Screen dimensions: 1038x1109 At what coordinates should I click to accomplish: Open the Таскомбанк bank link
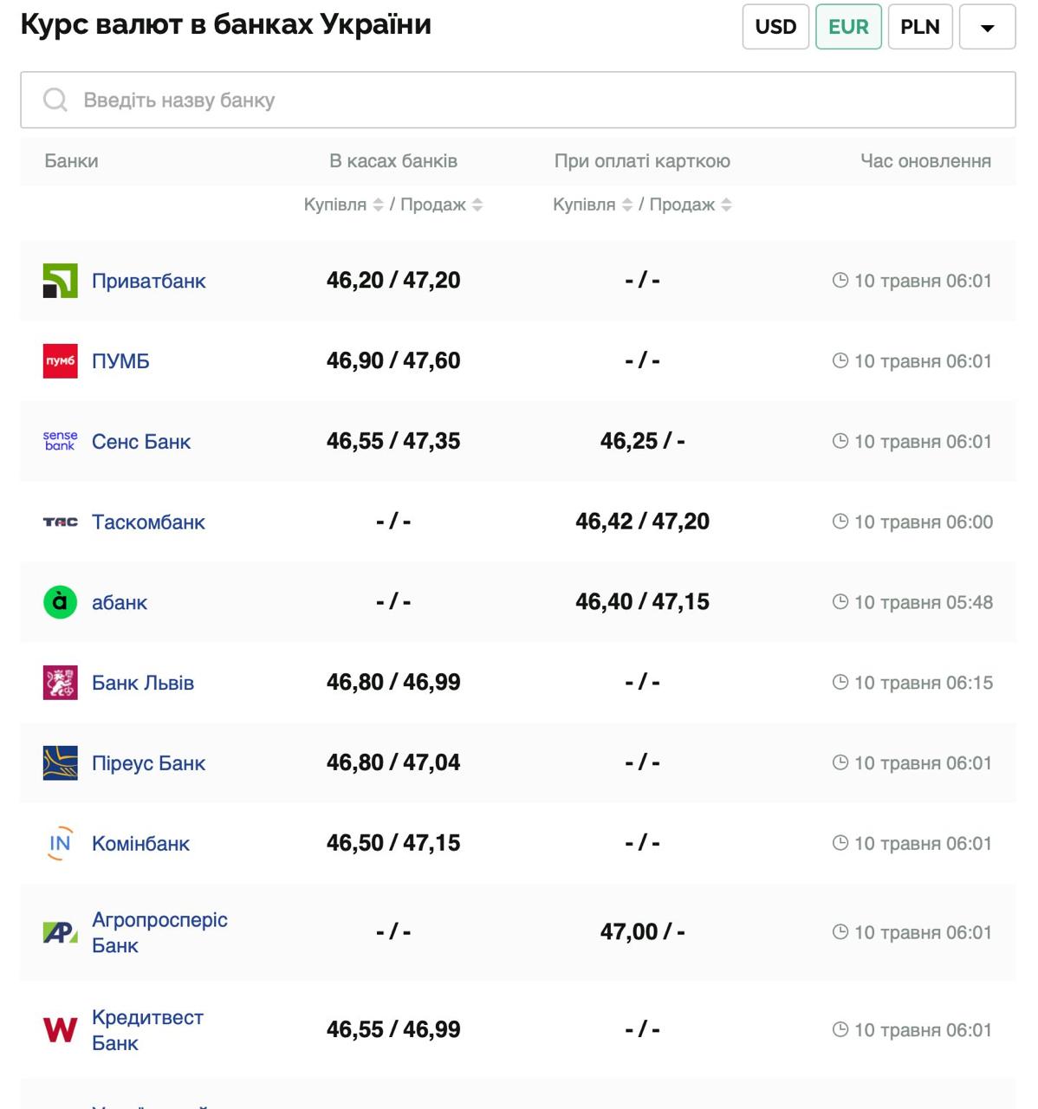coord(148,522)
